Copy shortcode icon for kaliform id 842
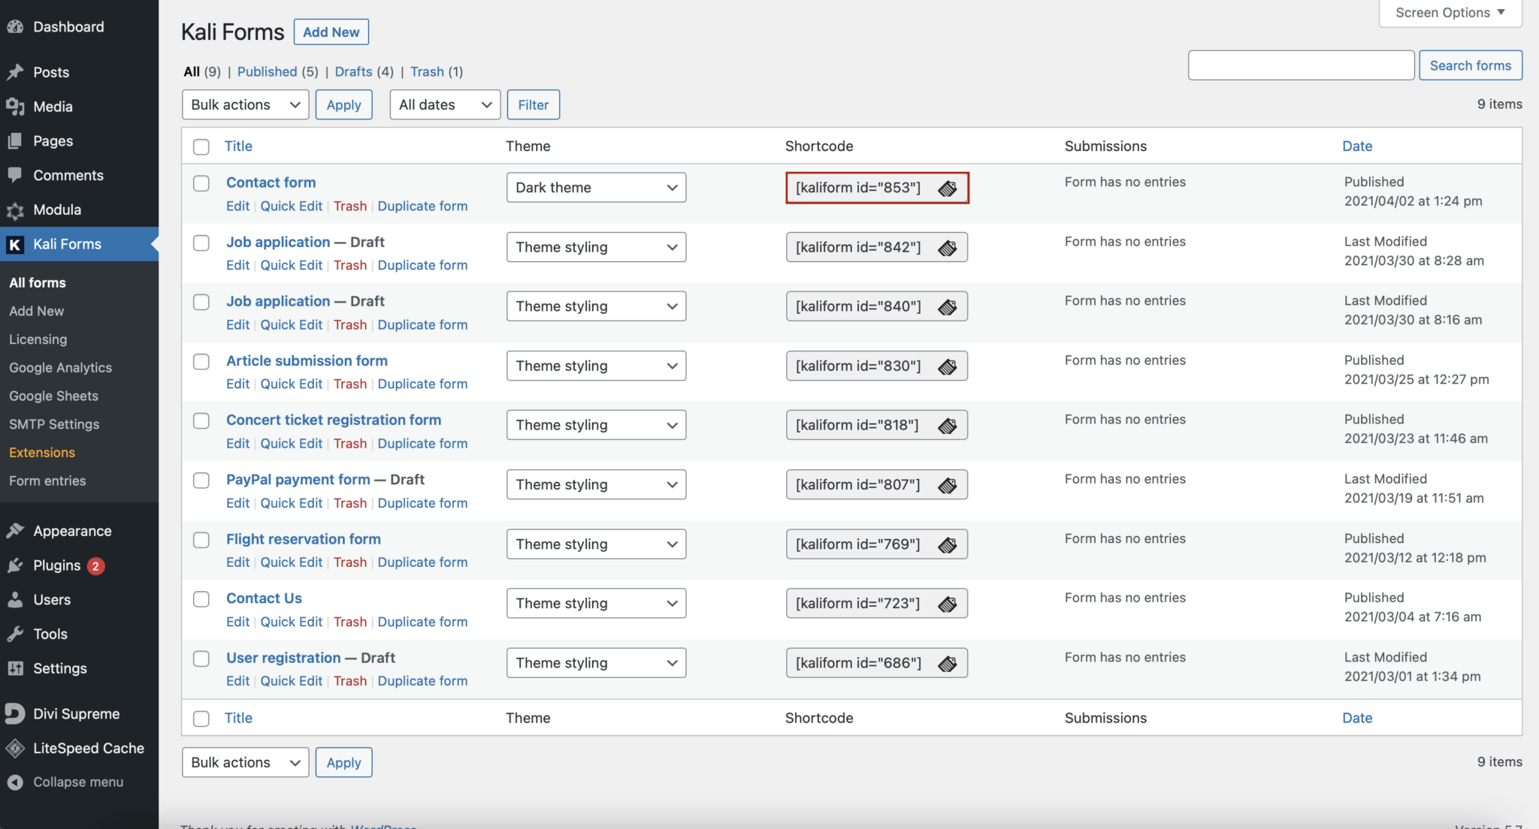The image size is (1539, 829). pos(947,247)
